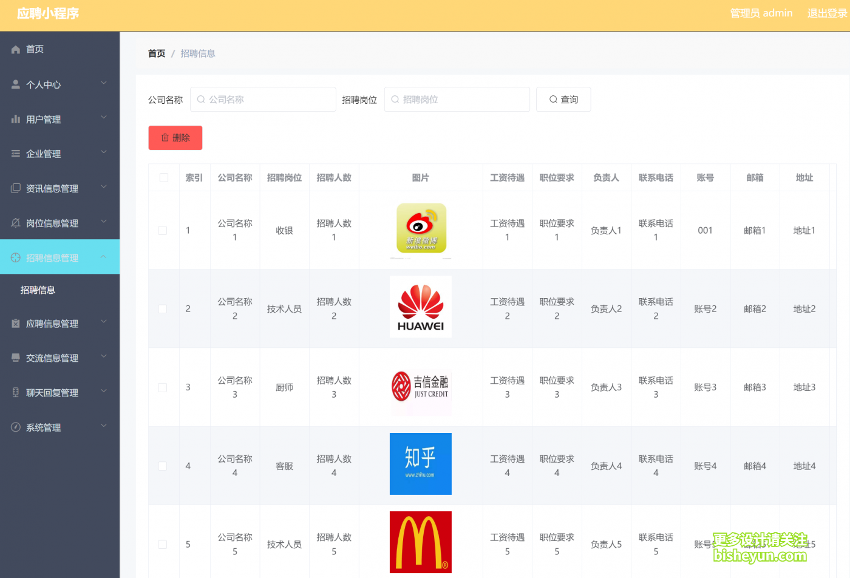This screenshot has width=850, height=578.
Task: Expand the 个人中心 chevron
Action: coord(104,83)
